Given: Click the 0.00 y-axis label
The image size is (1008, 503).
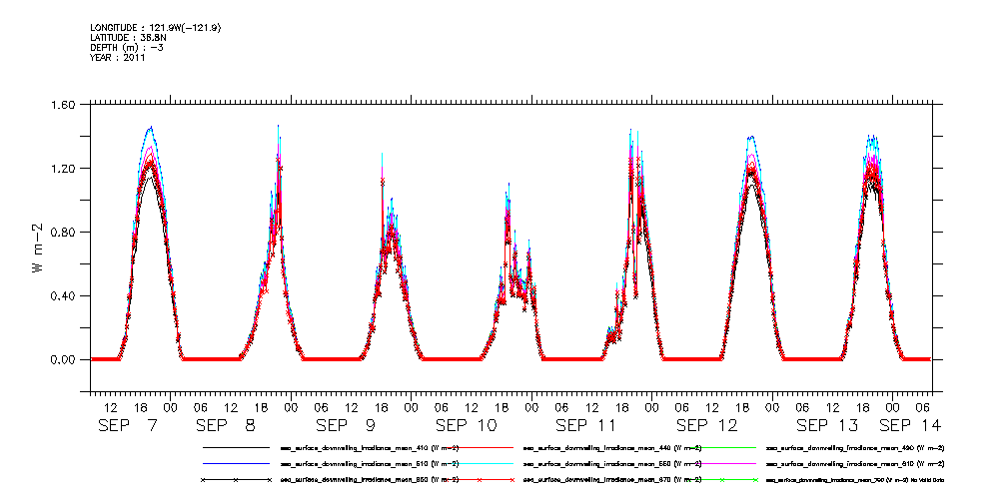Looking at the screenshot, I should [x=62, y=359].
